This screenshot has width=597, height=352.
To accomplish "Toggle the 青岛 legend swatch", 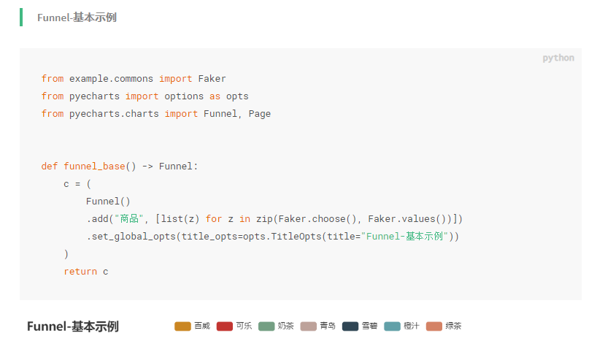I will 309,326.
